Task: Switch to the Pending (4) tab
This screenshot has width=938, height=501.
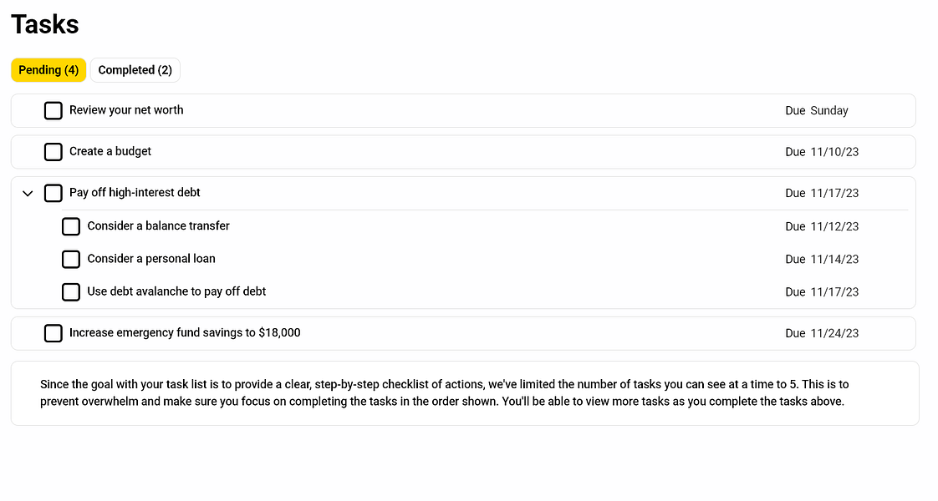Action: 48,70
